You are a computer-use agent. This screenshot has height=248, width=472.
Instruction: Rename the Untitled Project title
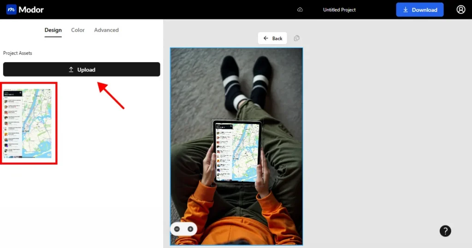pos(339,10)
